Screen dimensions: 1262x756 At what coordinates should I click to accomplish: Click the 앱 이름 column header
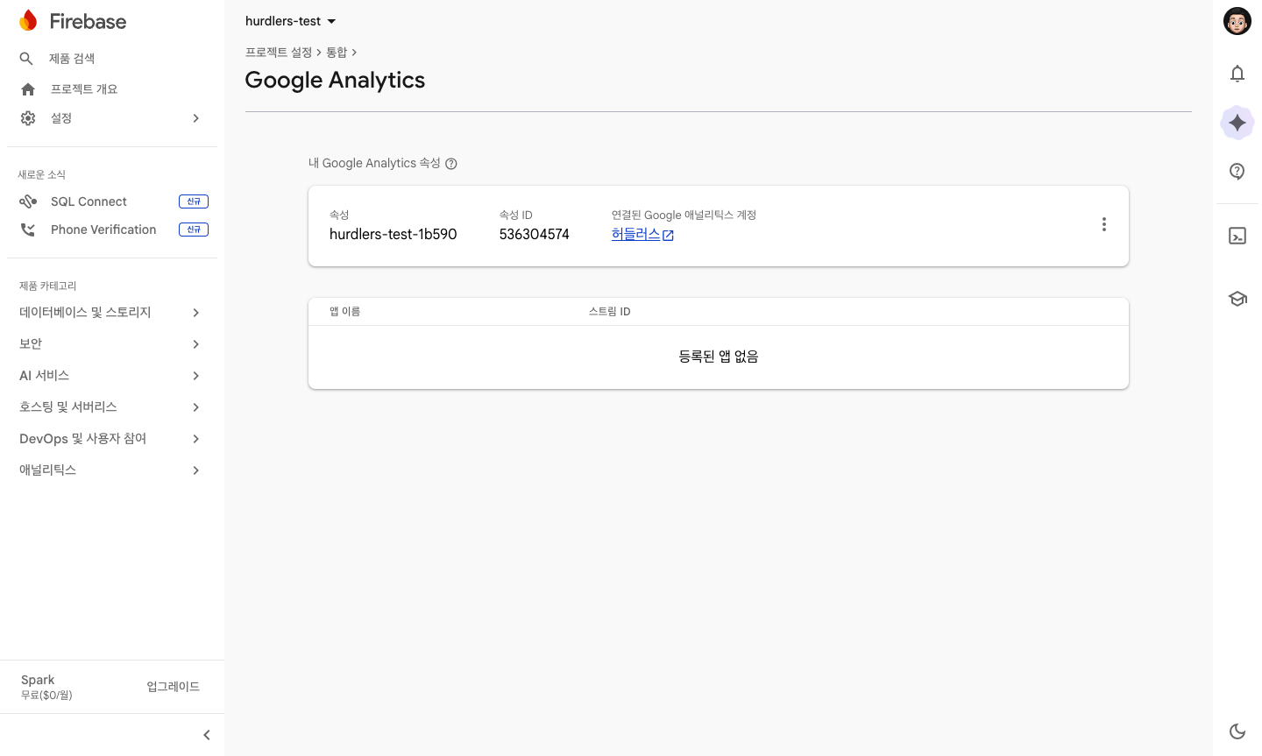[344, 312]
